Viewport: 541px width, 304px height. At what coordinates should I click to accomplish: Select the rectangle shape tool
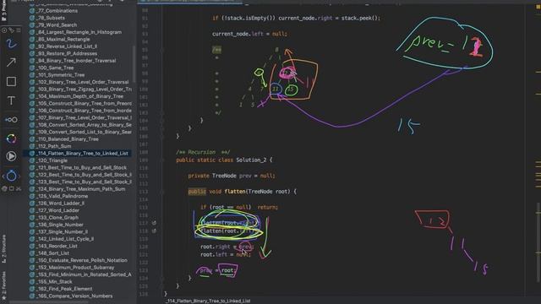pyautogui.click(x=11, y=82)
